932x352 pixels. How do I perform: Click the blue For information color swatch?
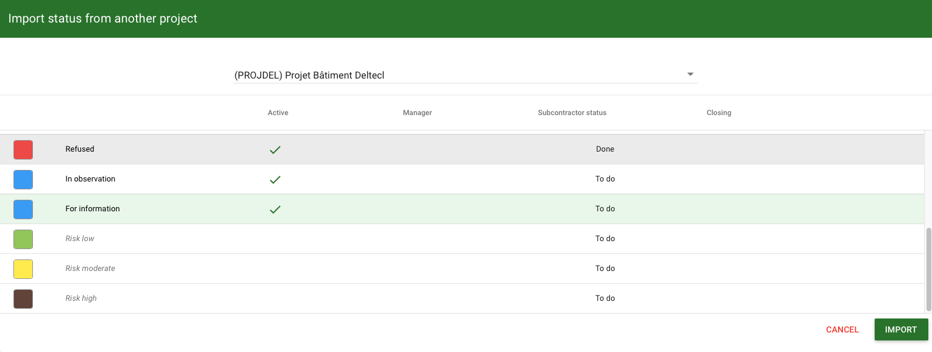click(x=23, y=209)
